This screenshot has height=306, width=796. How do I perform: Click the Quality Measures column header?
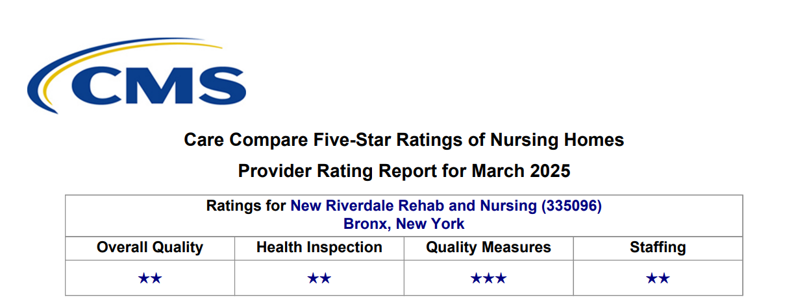coord(489,247)
